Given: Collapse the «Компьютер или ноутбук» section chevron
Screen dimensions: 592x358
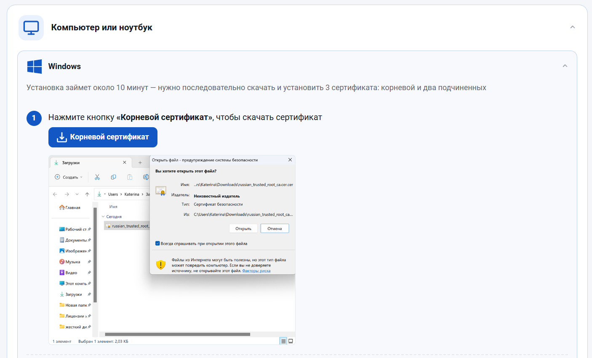Looking at the screenshot, I should (573, 27).
